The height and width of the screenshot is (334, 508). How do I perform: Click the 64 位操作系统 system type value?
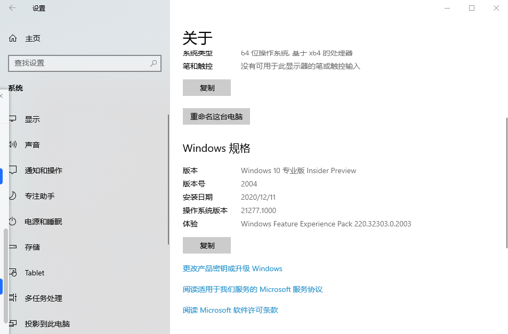(296, 53)
